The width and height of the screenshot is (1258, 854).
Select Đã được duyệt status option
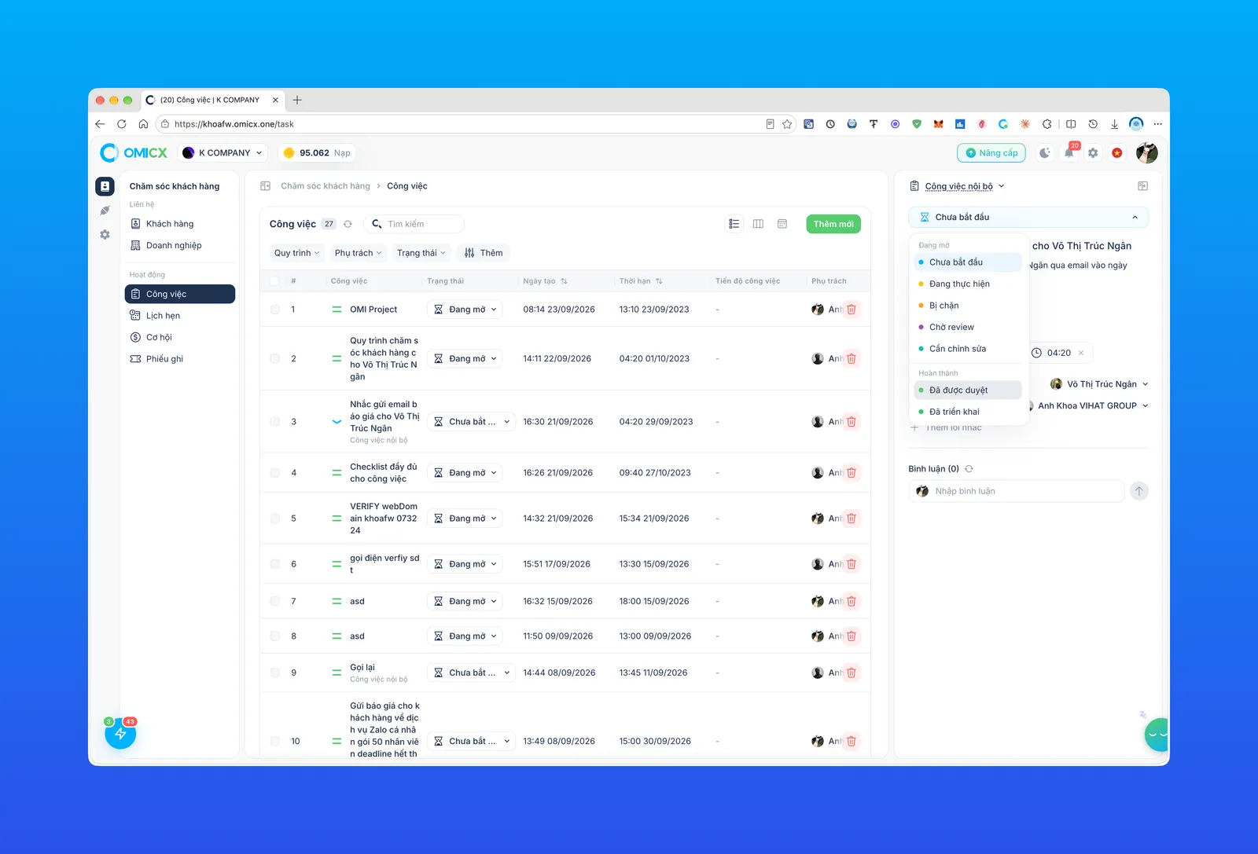click(969, 390)
